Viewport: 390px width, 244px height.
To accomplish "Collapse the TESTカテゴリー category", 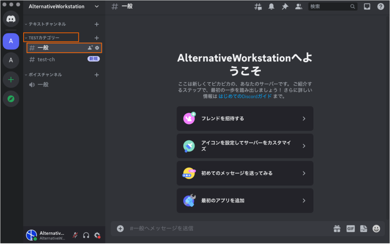I will coord(44,38).
